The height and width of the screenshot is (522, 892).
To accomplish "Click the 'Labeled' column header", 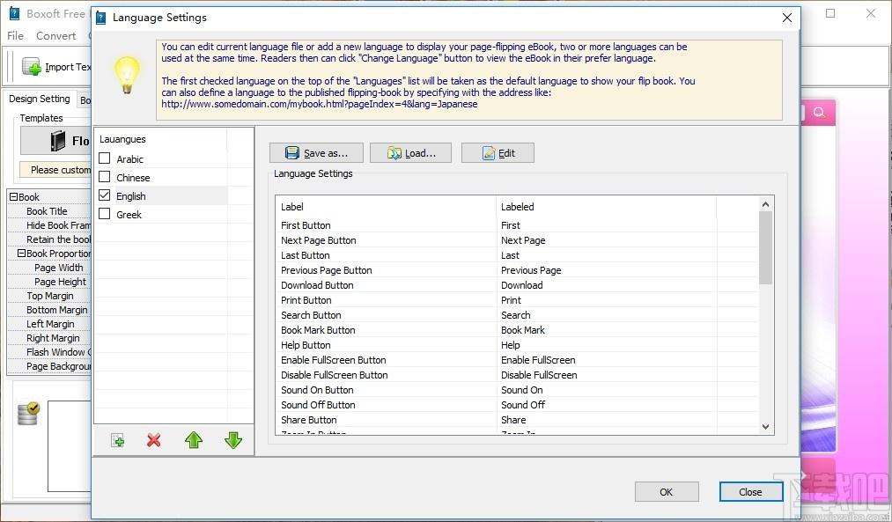I will coord(607,207).
